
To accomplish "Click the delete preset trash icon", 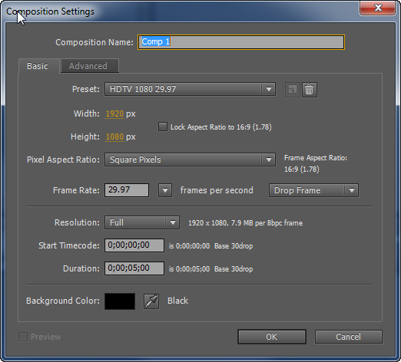I will 310,90.
